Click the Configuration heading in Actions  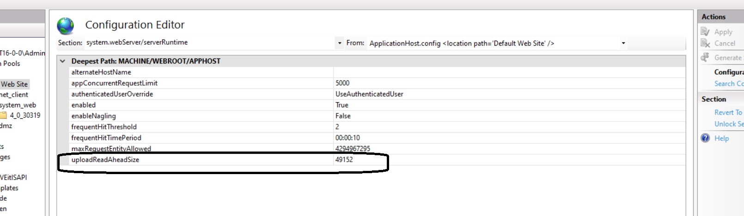point(729,72)
